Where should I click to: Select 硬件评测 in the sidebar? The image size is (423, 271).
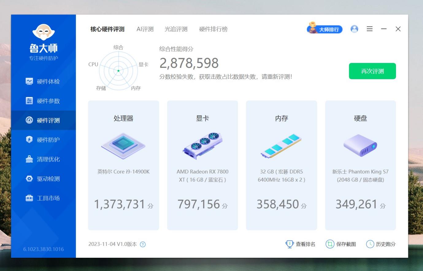[x=43, y=120]
